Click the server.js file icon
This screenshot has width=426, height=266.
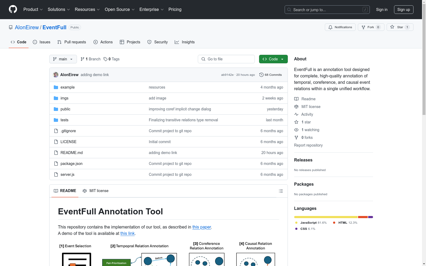click(56, 174)
